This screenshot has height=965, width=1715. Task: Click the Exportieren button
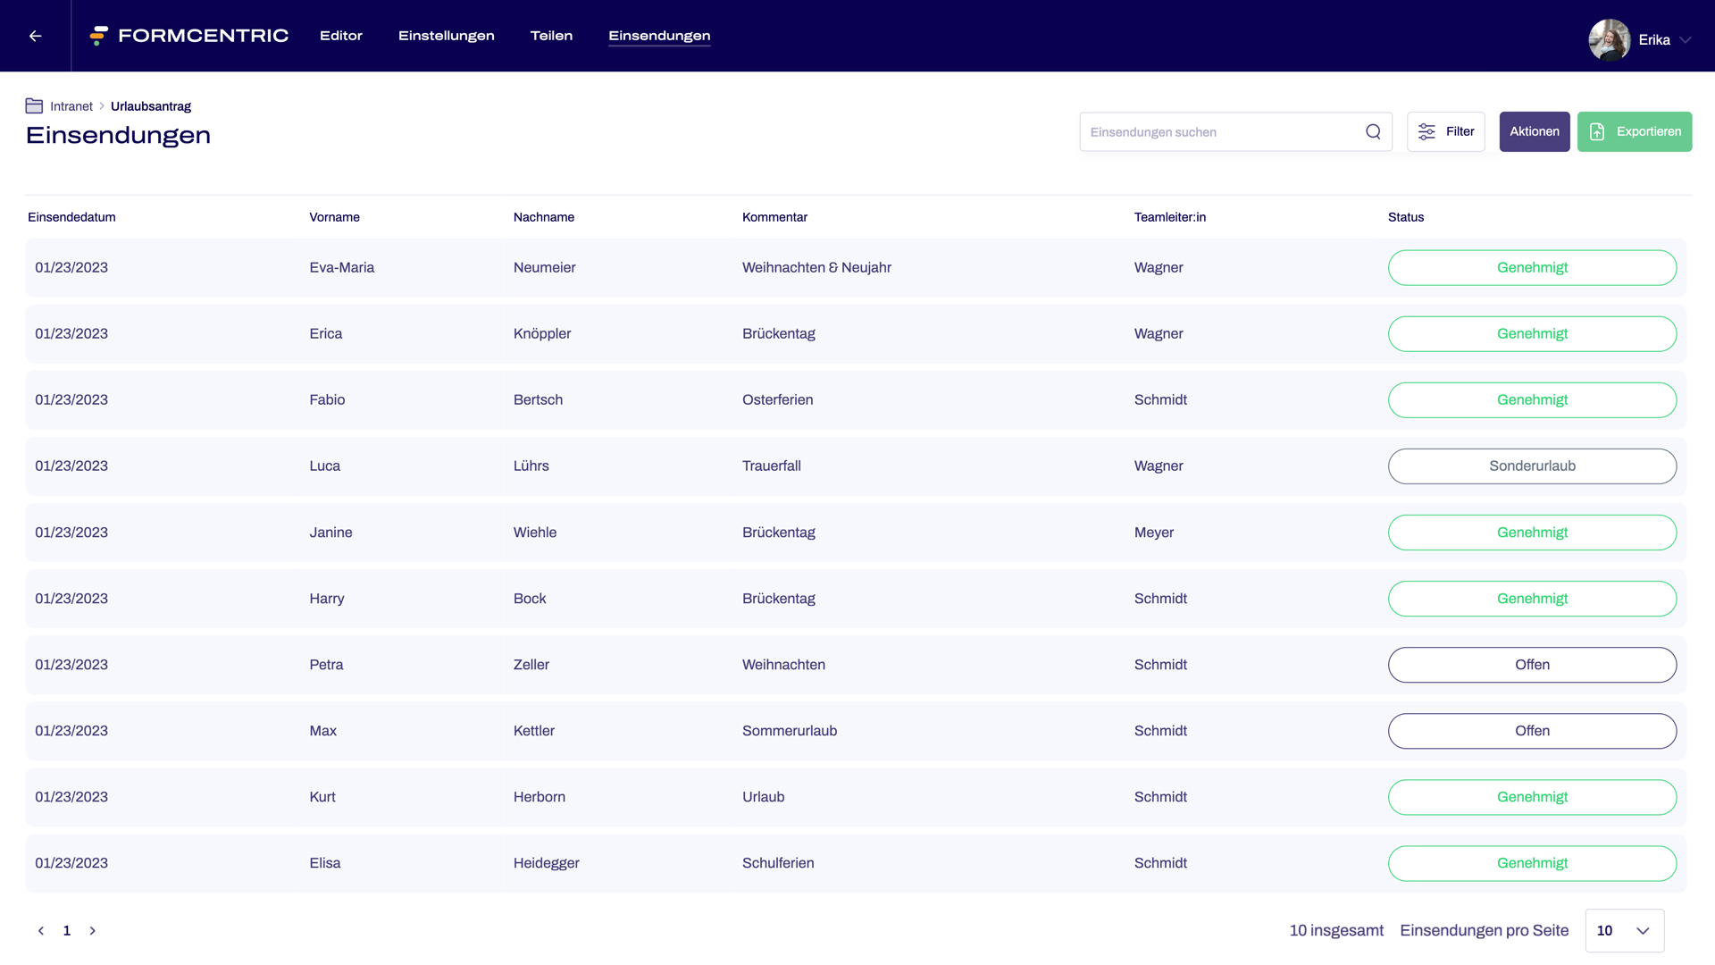point(1634,132)
